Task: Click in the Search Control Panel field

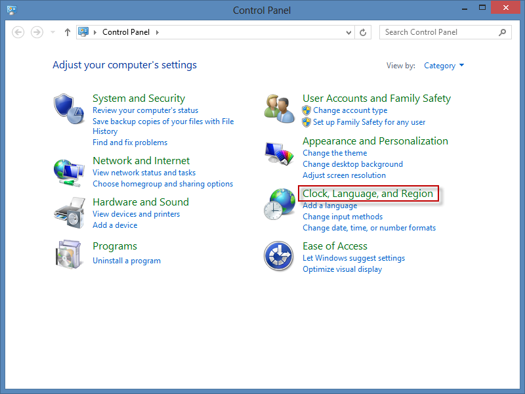Action: tap(438, 32)
